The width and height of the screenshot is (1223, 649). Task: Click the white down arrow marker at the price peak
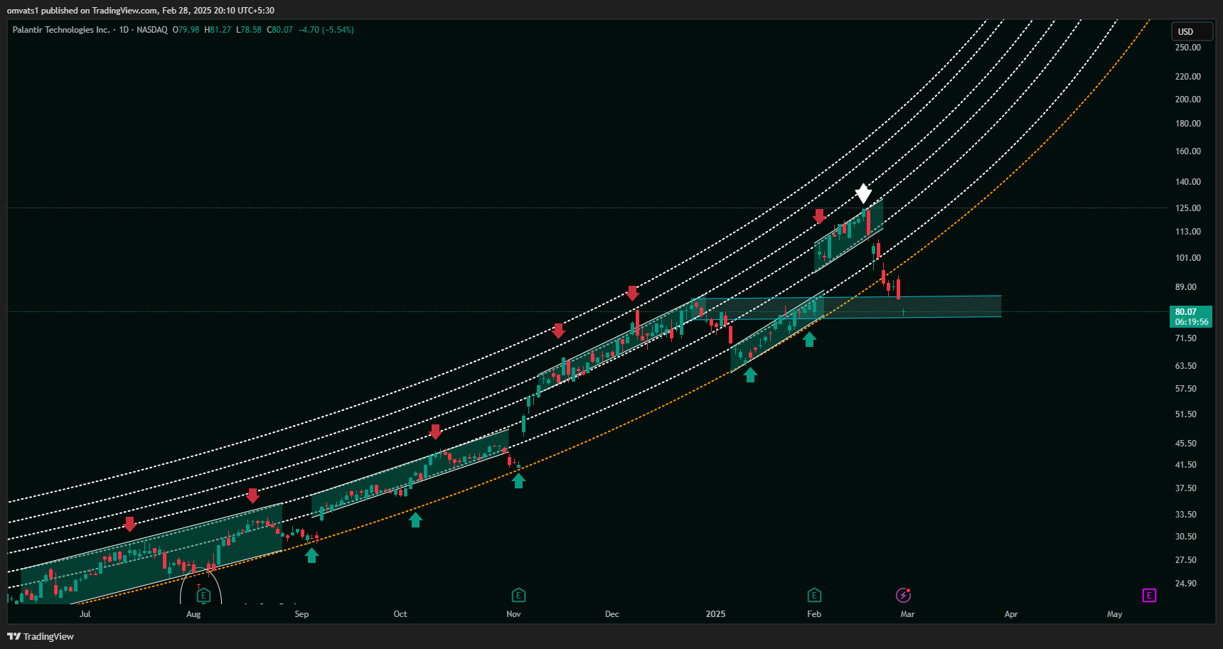tap(863, 193)
